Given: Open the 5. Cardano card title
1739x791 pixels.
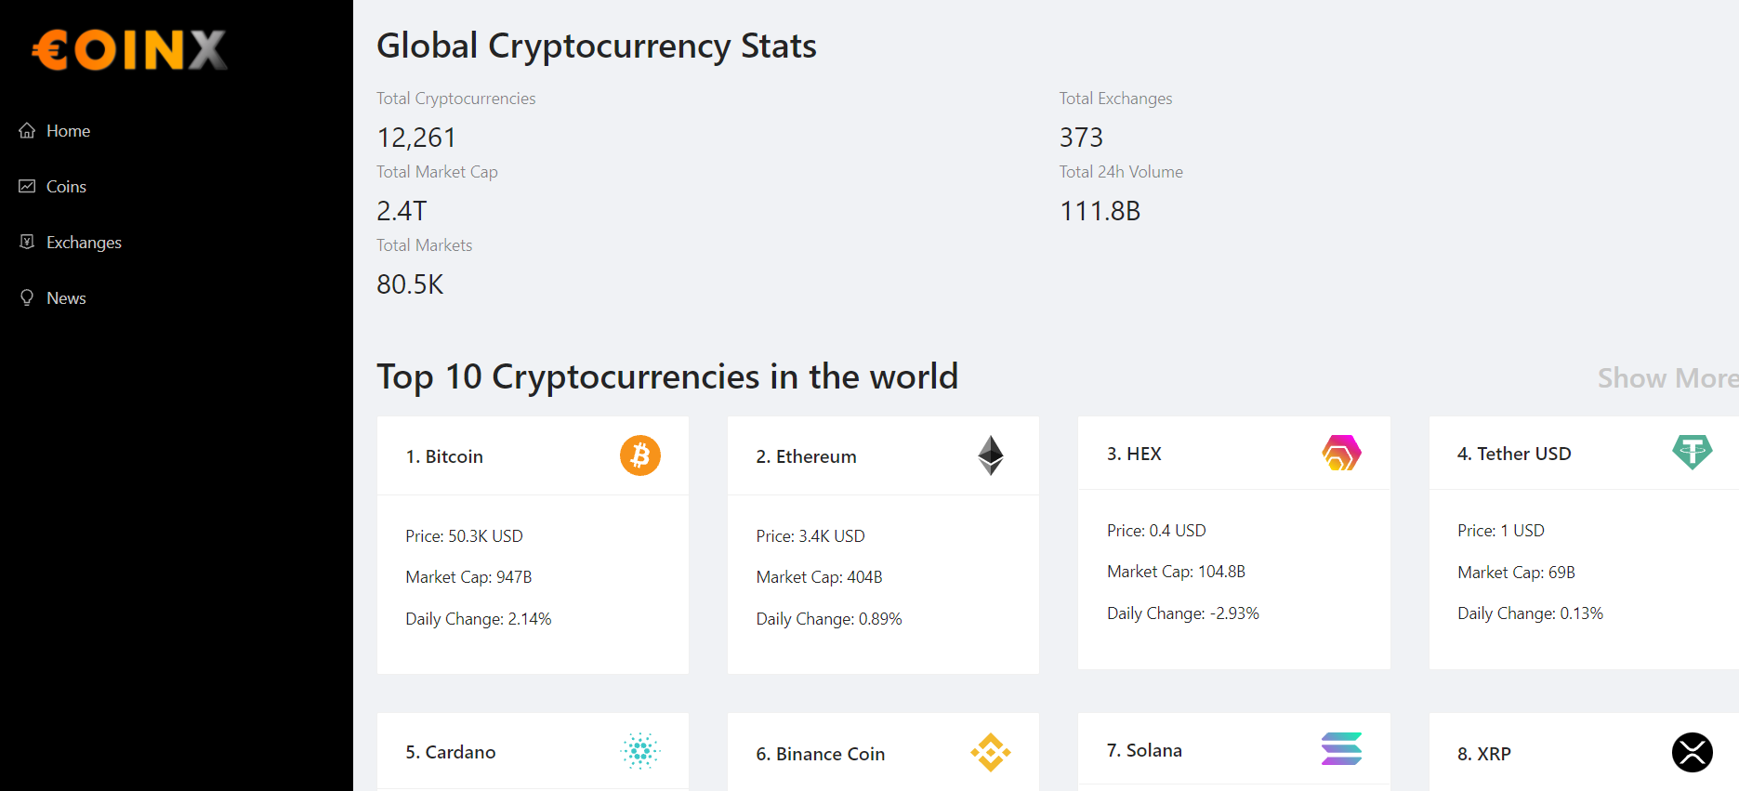Looking at the screenshot, I should pos(451,752).
